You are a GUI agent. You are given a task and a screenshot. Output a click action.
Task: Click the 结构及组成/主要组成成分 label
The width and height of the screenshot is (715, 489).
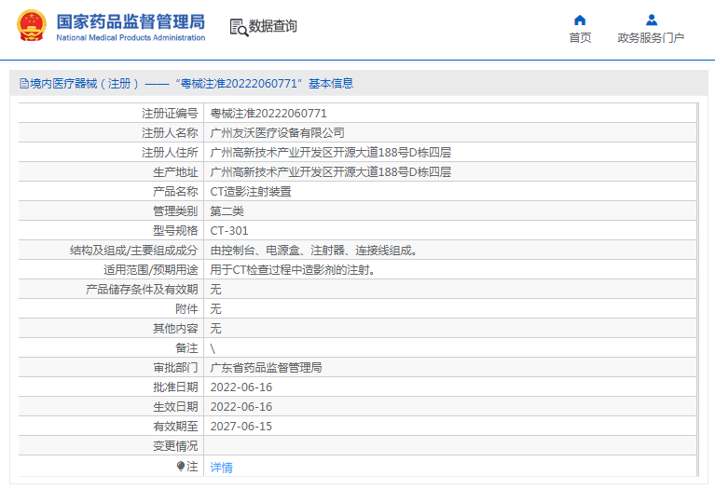(x=134, y=251)
